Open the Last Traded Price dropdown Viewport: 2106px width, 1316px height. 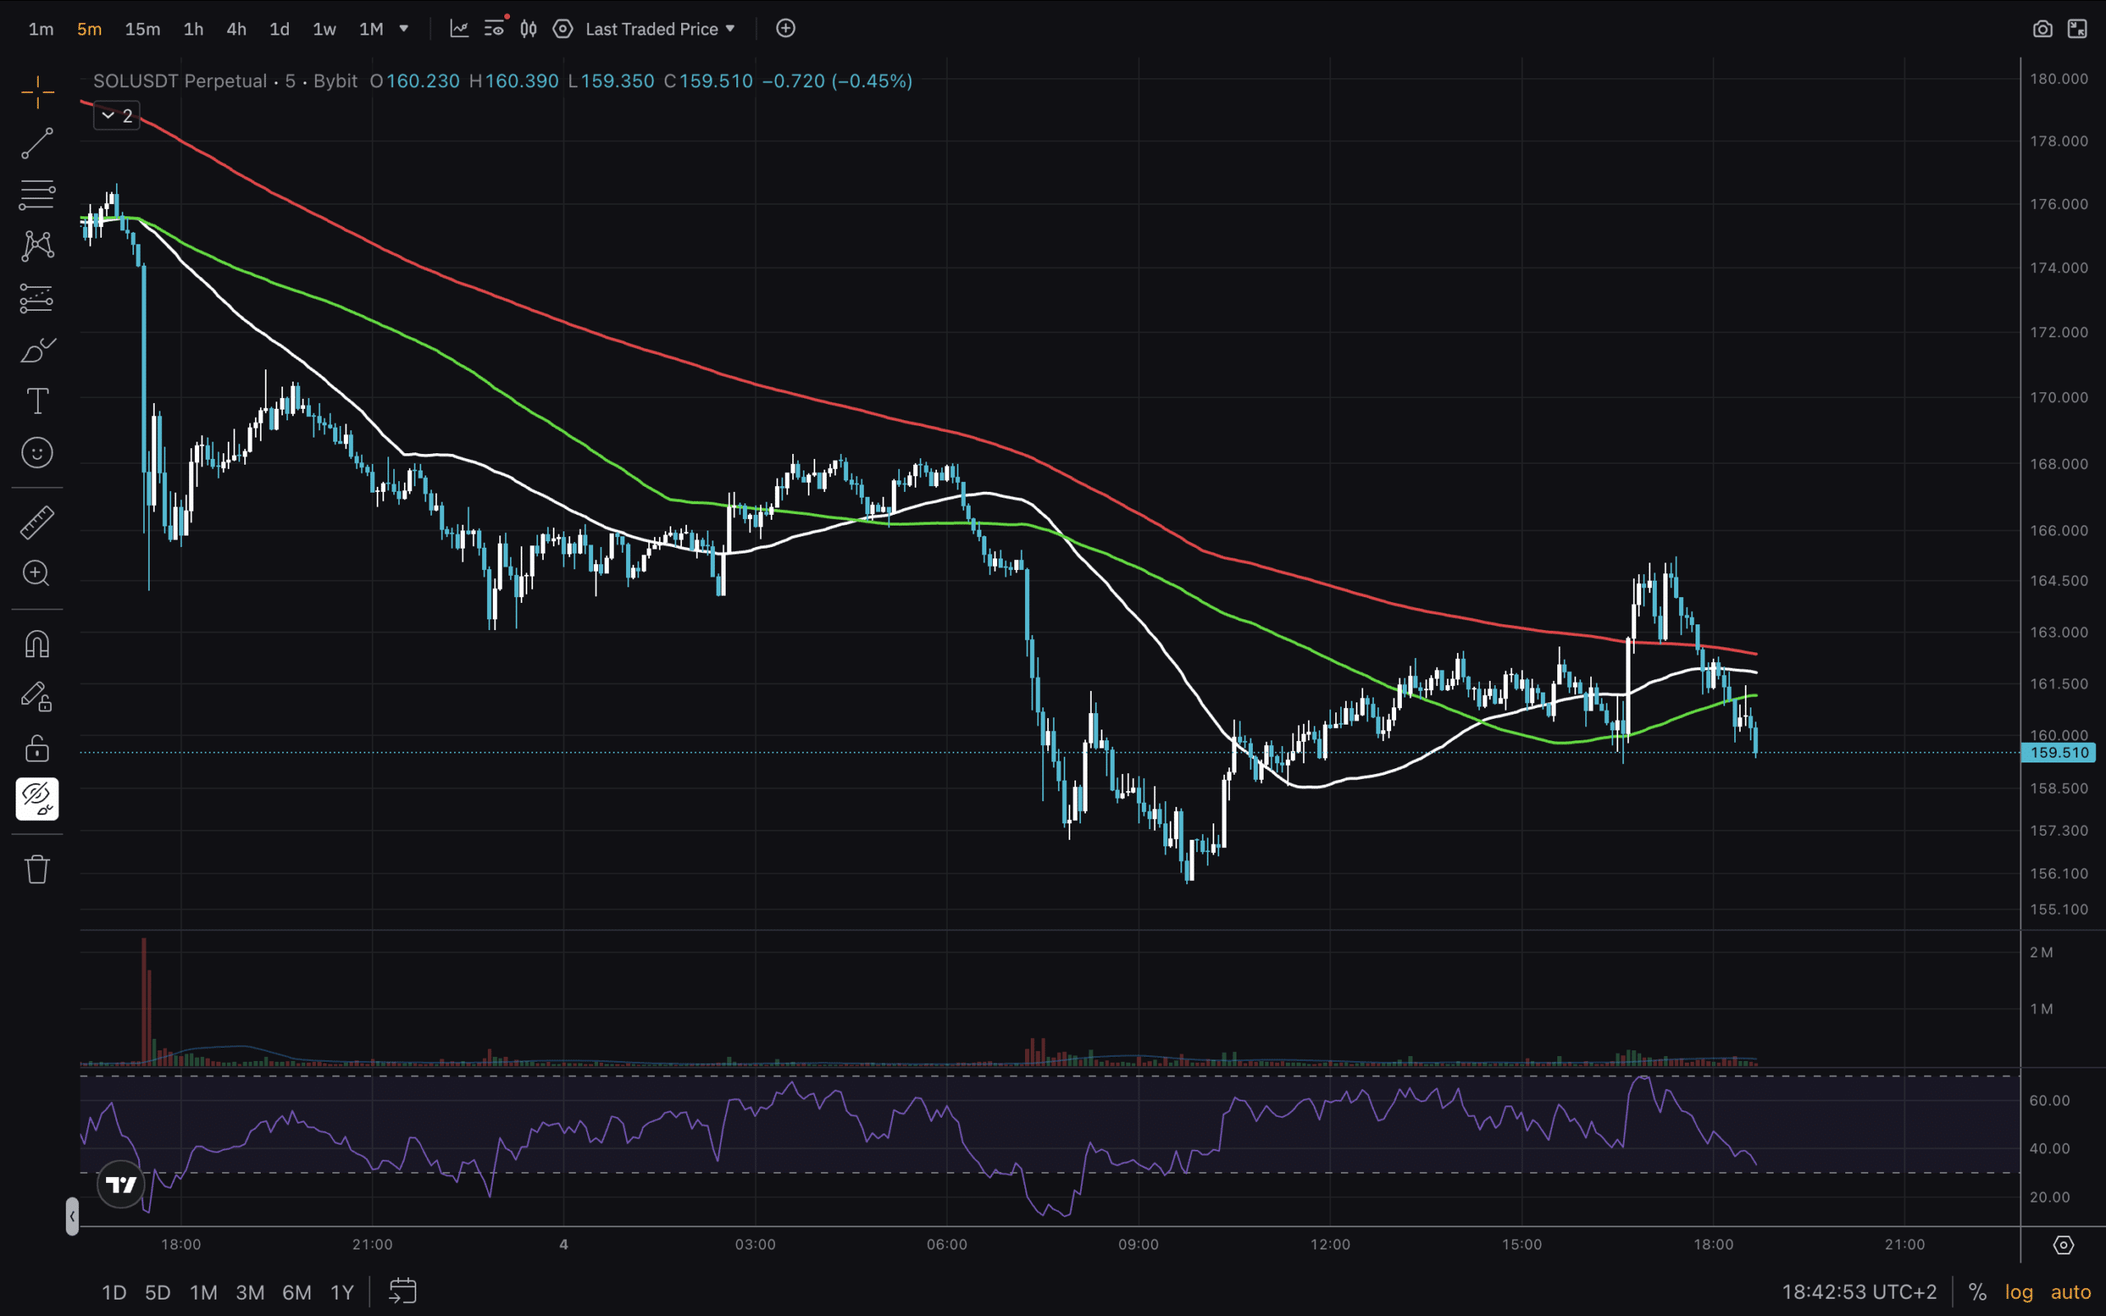(x=661, y=29)
